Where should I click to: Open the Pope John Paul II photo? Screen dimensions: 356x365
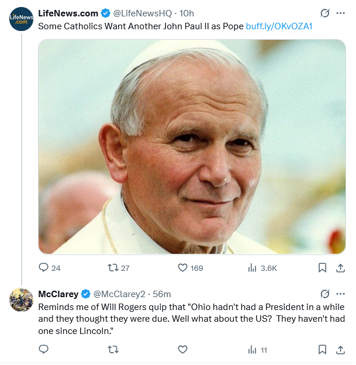192,146
